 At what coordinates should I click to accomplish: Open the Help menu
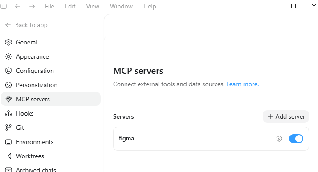150,7
